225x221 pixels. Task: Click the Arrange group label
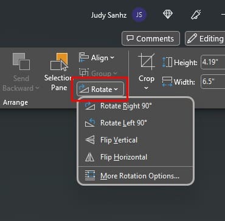coord(15,103)
